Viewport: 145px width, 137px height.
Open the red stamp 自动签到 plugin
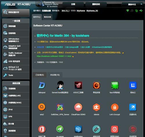pyautogui.click(x=133, y=129)
